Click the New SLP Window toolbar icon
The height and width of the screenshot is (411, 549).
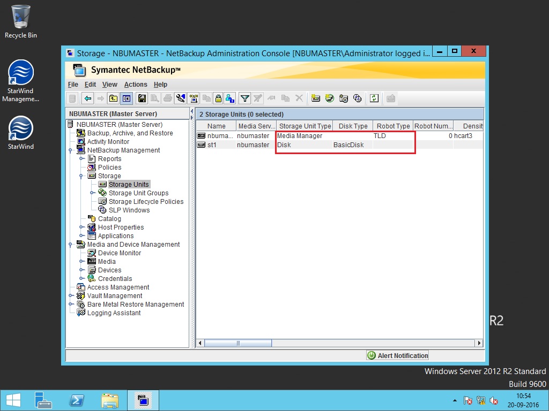point(357,98)
